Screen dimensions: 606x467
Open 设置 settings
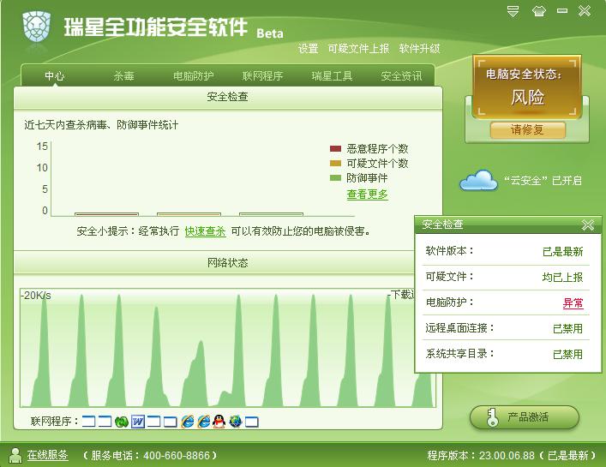click(x=308, y=49)
